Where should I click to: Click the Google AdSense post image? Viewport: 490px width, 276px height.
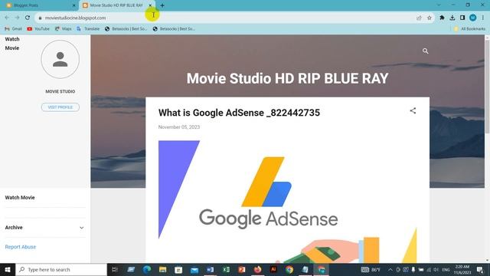tap(288, 201)
